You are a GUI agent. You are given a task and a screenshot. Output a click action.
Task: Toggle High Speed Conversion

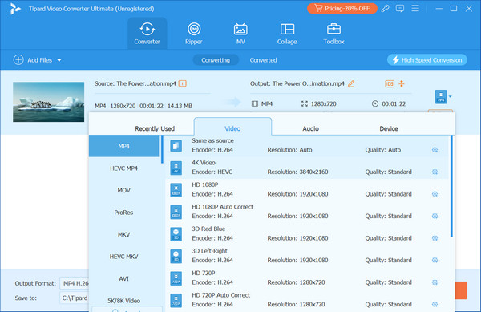click(x=427, y=60)
